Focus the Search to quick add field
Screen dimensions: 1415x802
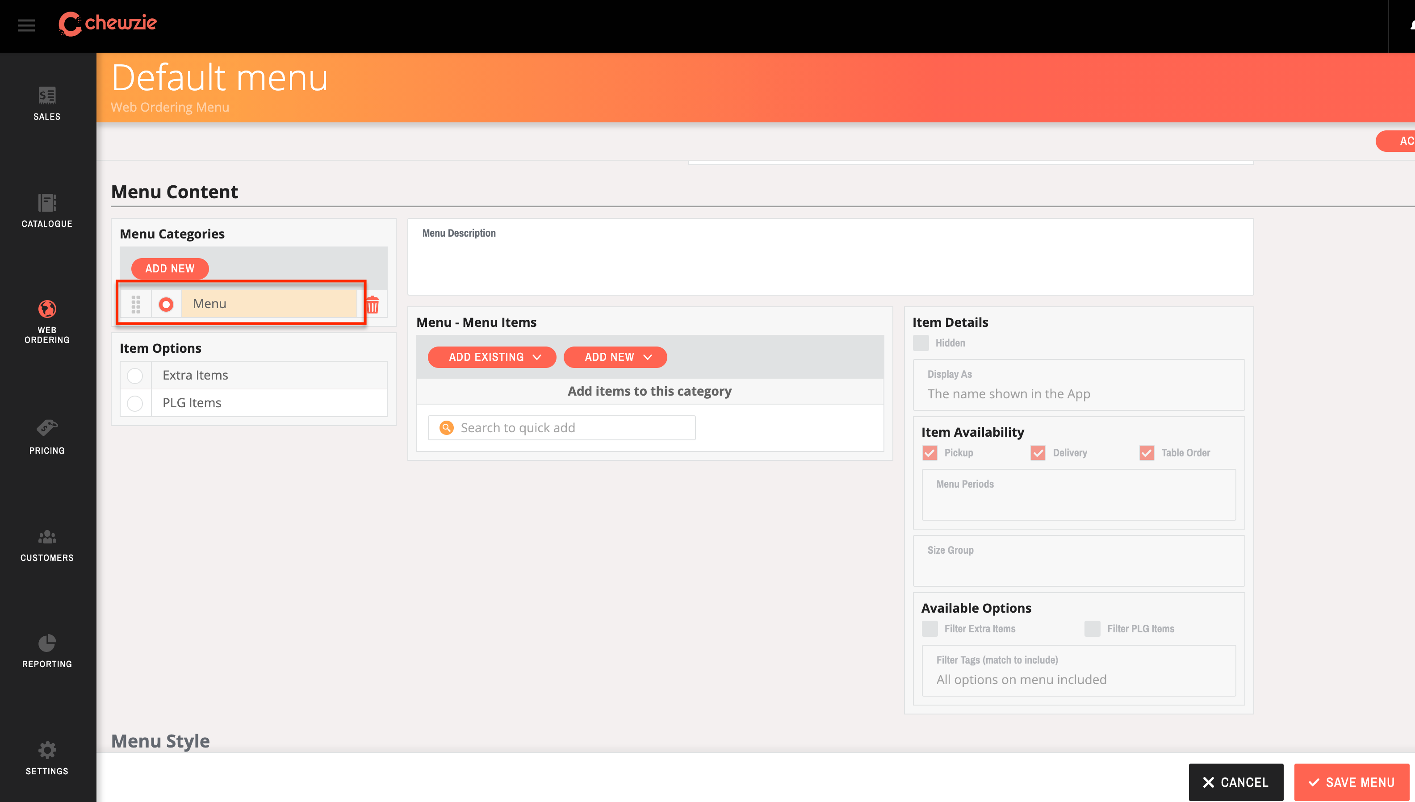[x=561, y=428]
